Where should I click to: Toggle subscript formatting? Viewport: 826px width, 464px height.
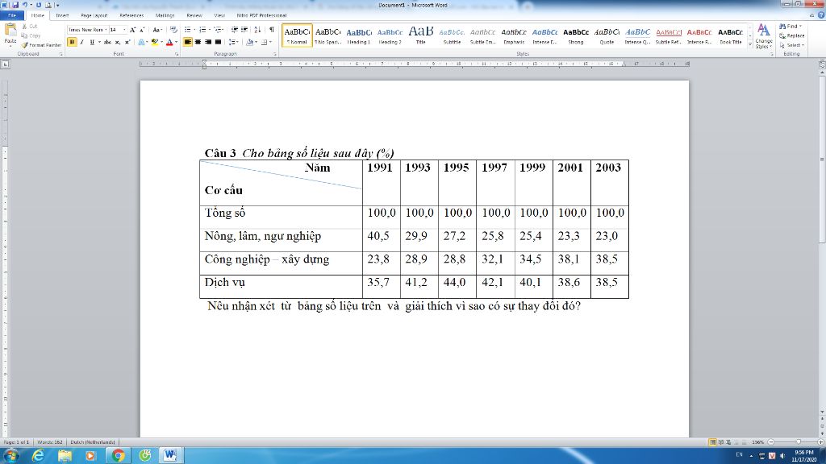[118, 42]
